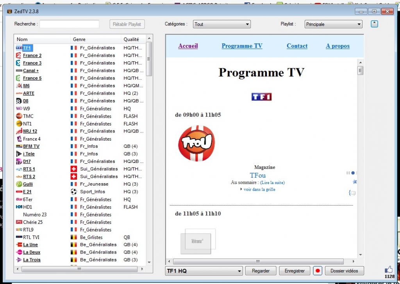Click the comment bubble icon near TFou
This screenshot has height=284, width=400.
(x=353, y=193)
